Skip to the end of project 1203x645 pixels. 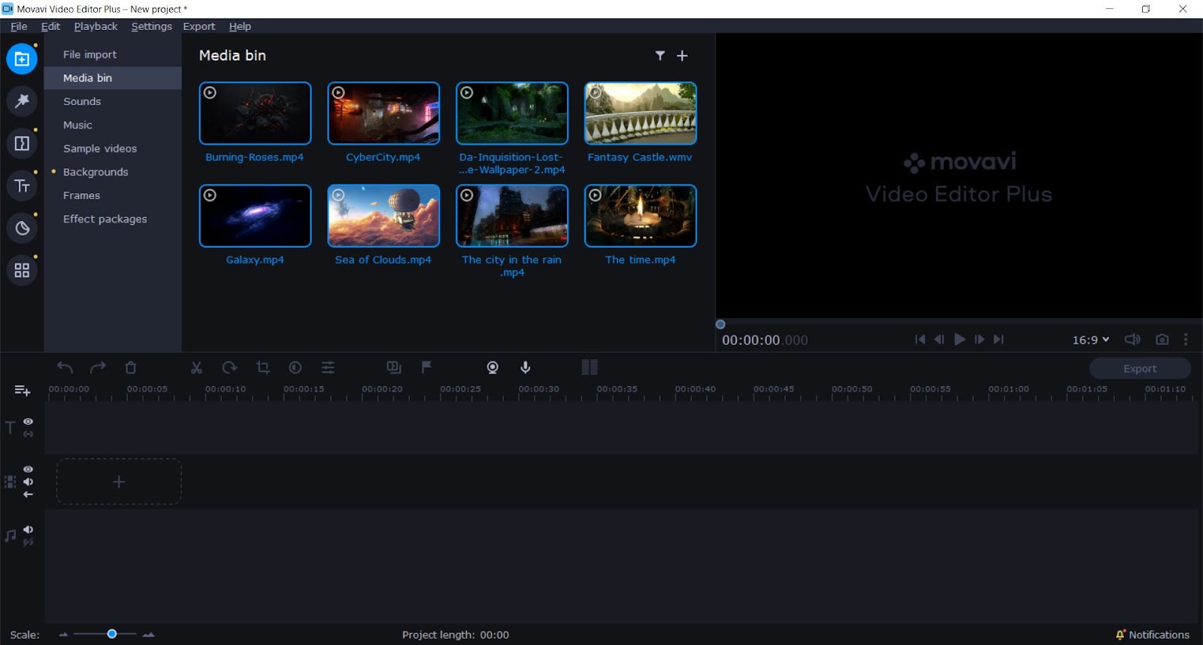coord(998,340)
